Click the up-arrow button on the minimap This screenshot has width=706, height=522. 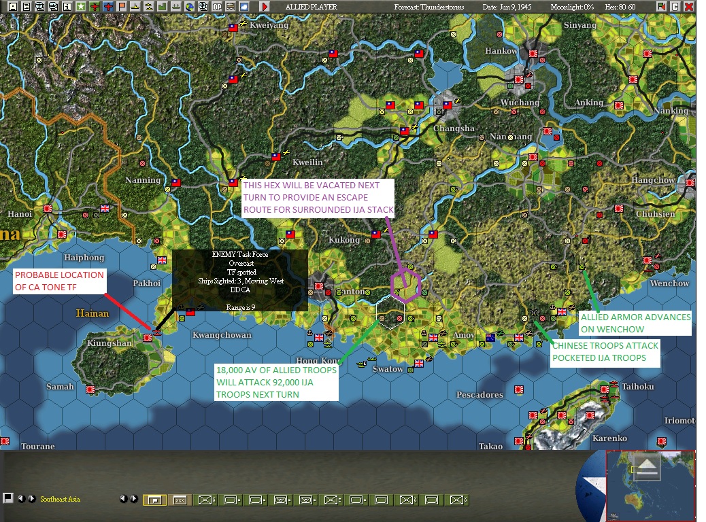(647, 468)
